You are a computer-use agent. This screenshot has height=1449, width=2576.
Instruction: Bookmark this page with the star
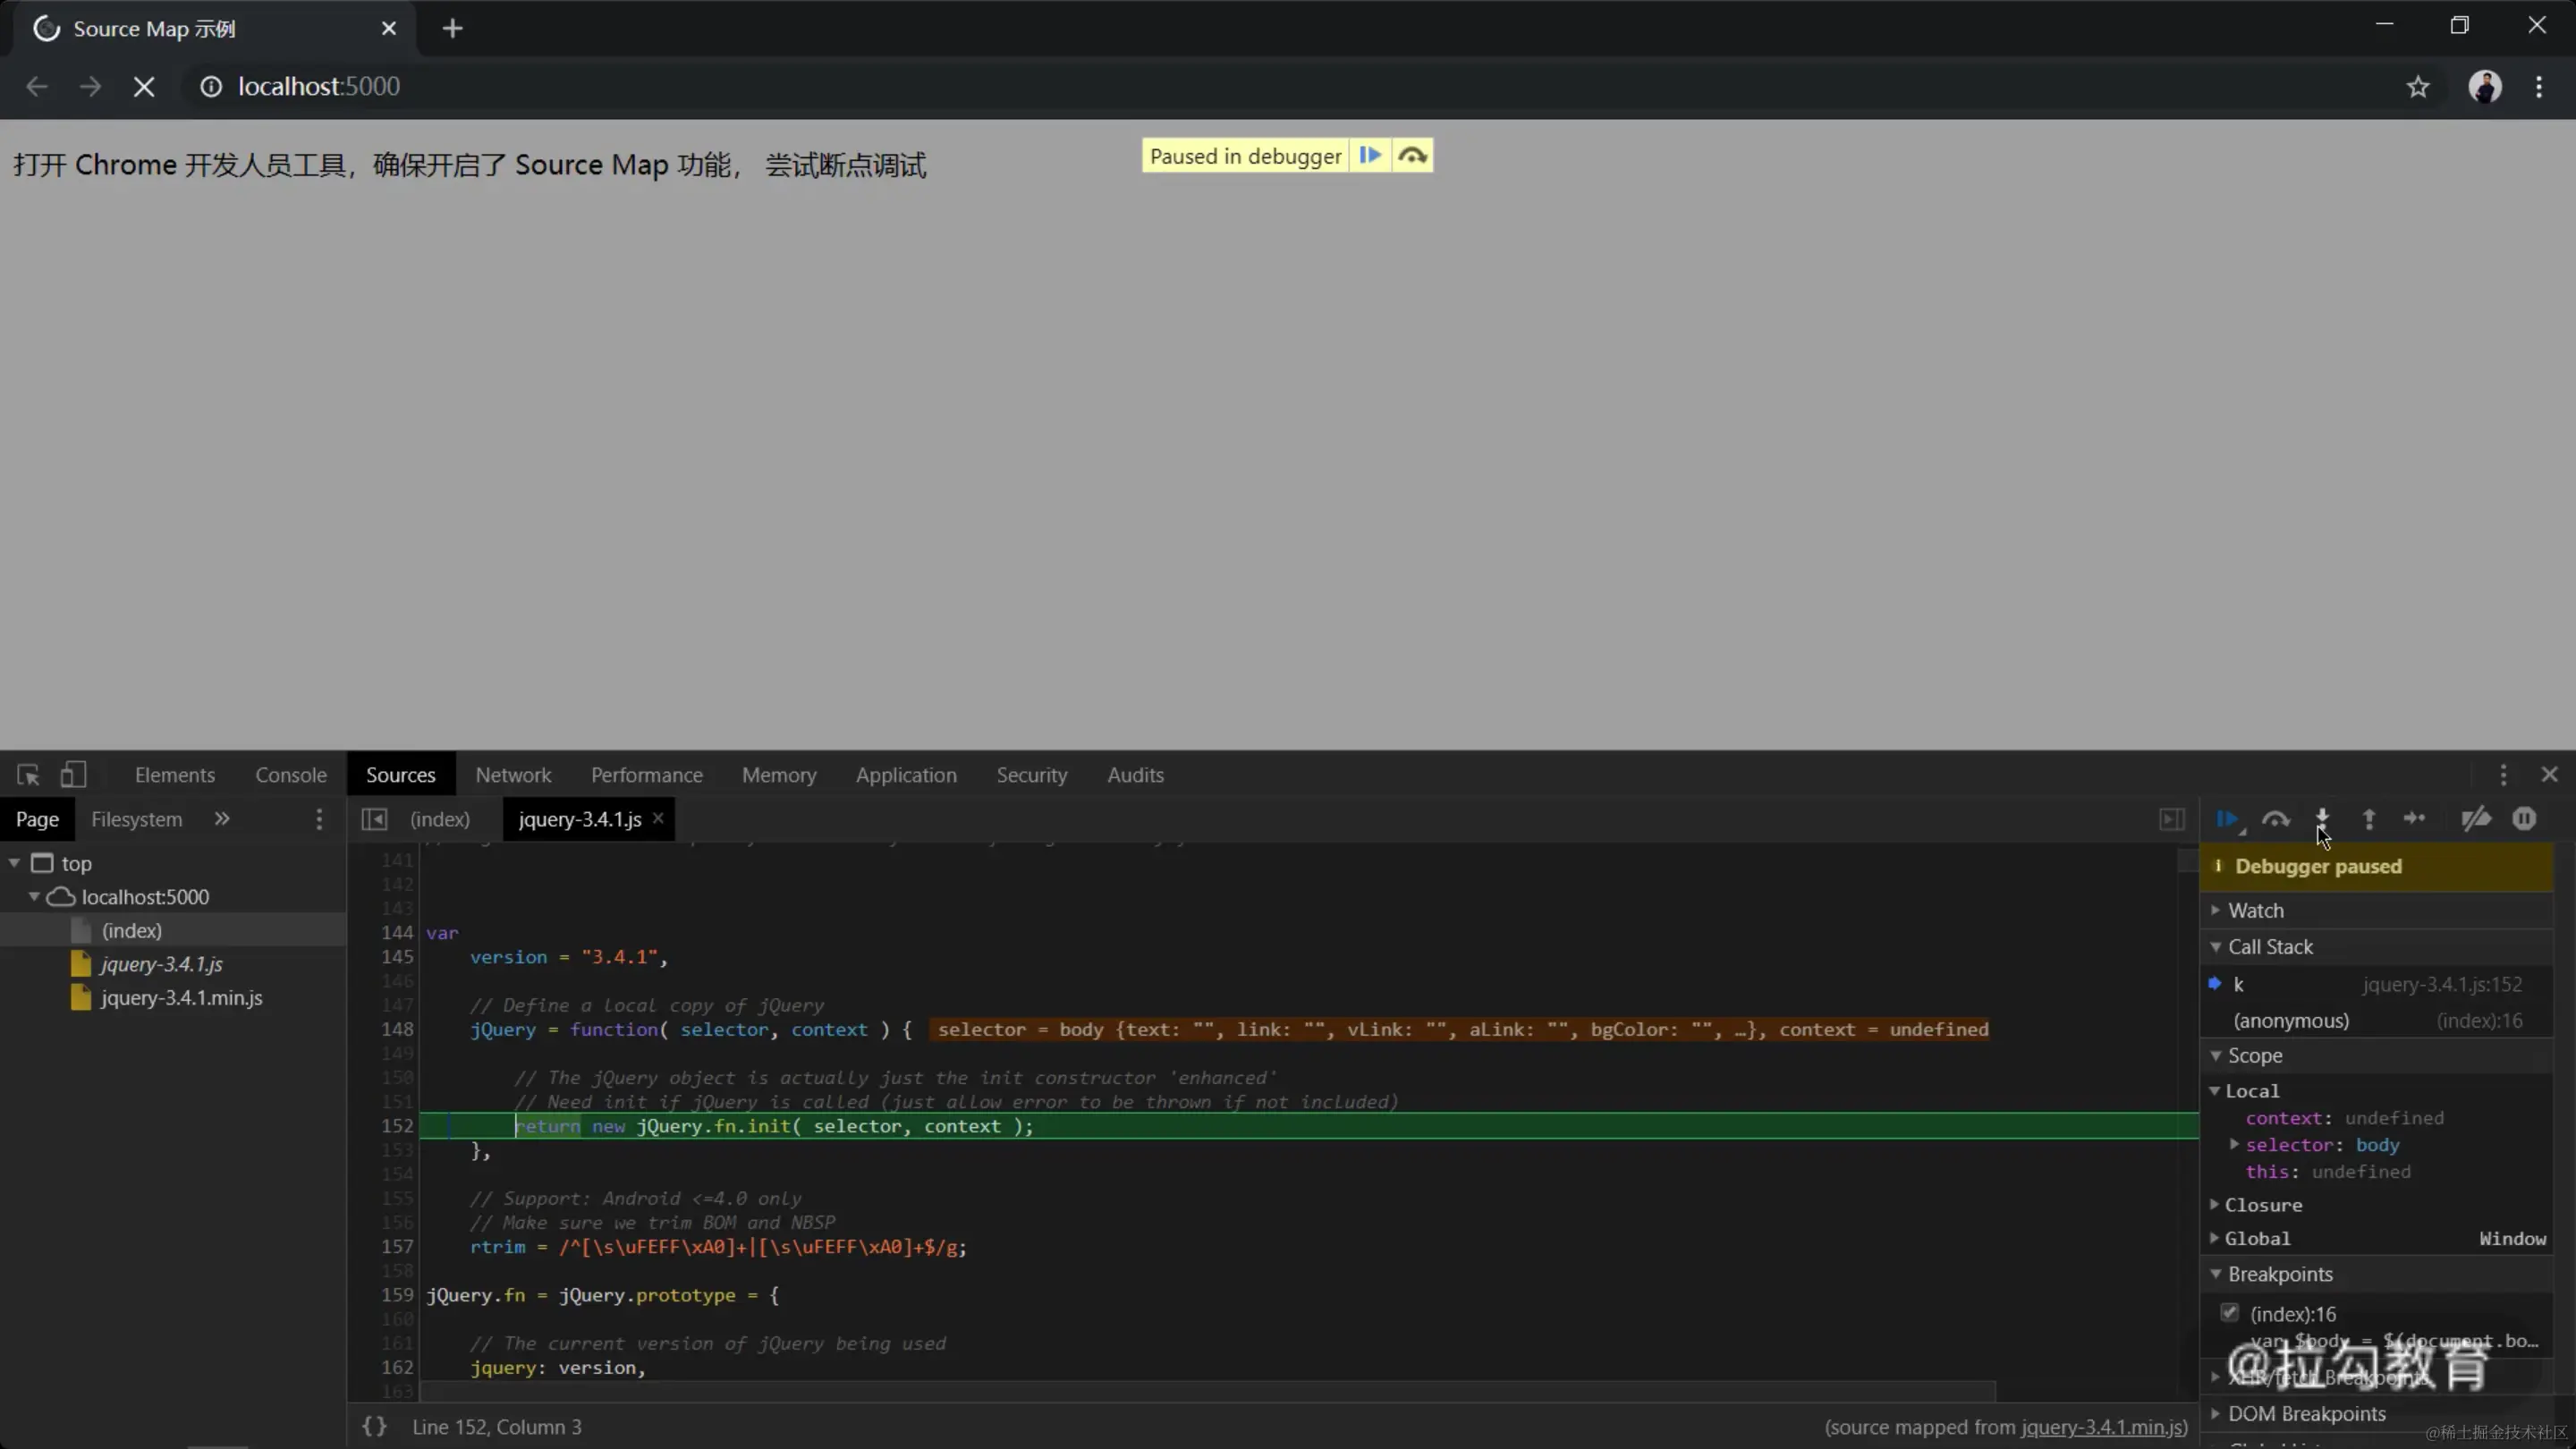click(x=2417, y=87)
